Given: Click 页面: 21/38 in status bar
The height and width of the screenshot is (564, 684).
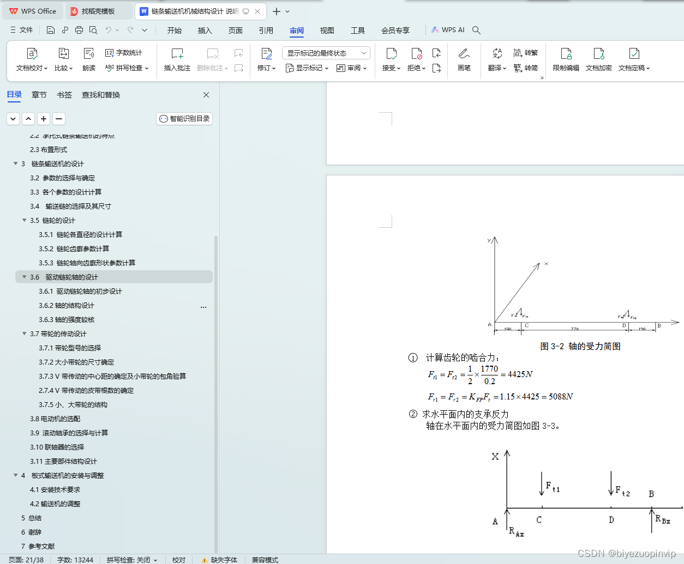Looking at the screenshot, I should tap(26, 560).
